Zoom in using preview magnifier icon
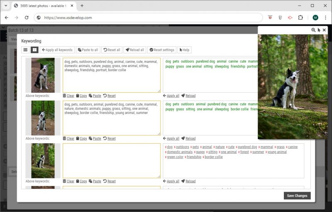332x212 pixels. point(313,30)
